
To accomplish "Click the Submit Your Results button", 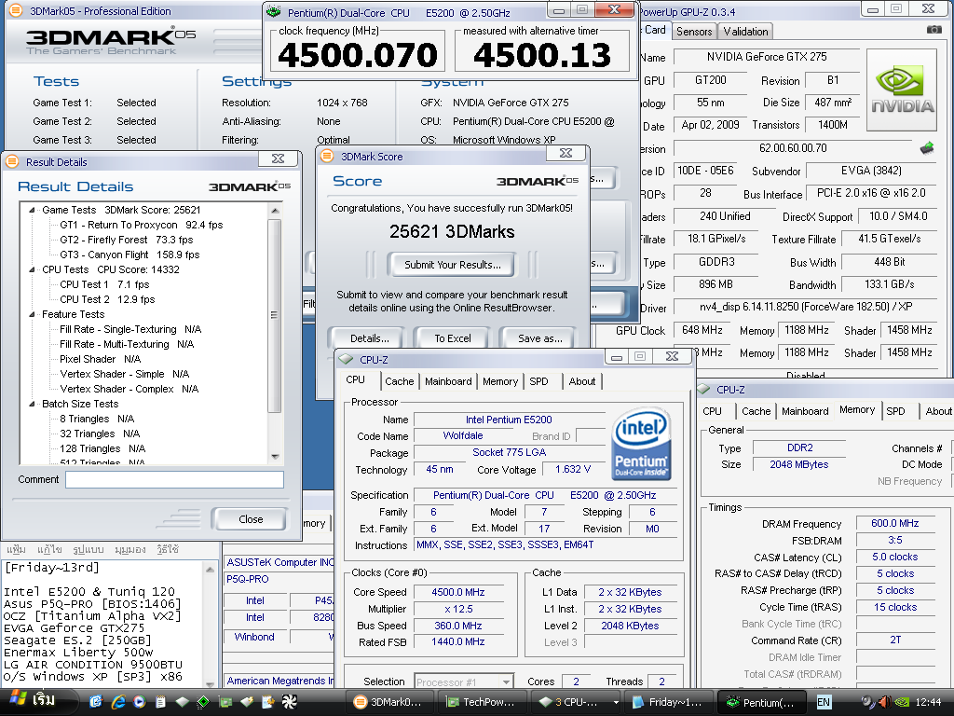I will coord(452,264).
